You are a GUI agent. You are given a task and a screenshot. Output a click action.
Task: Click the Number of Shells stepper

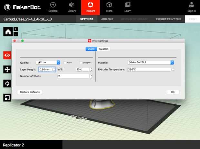point(91,76)
